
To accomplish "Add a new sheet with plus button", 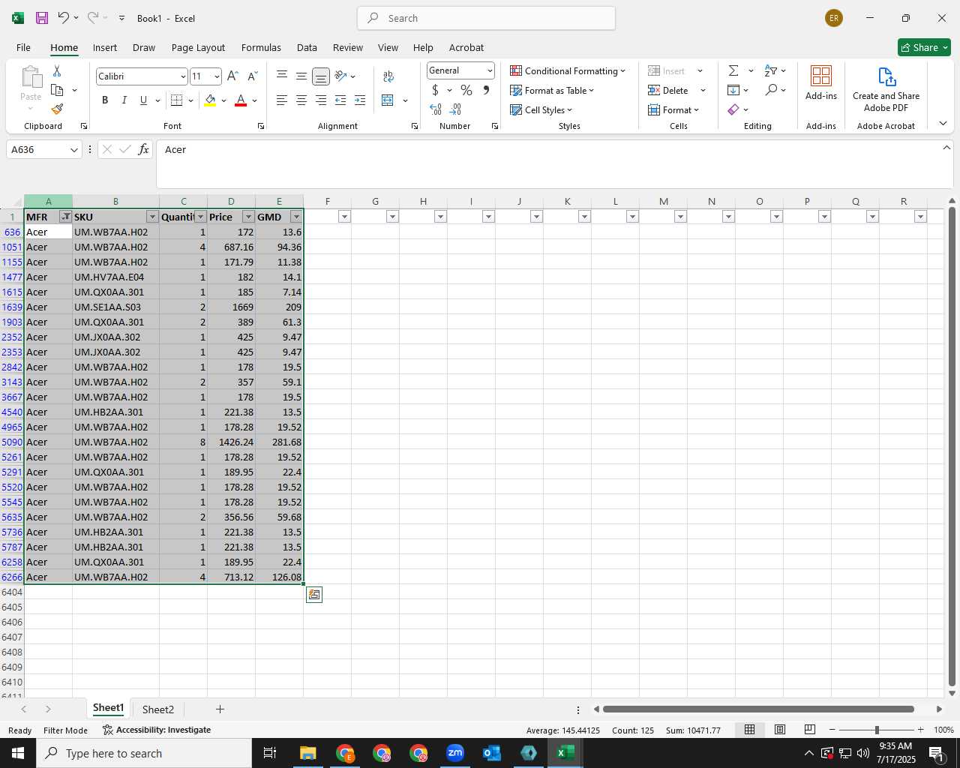I will (x=220, y=709).
